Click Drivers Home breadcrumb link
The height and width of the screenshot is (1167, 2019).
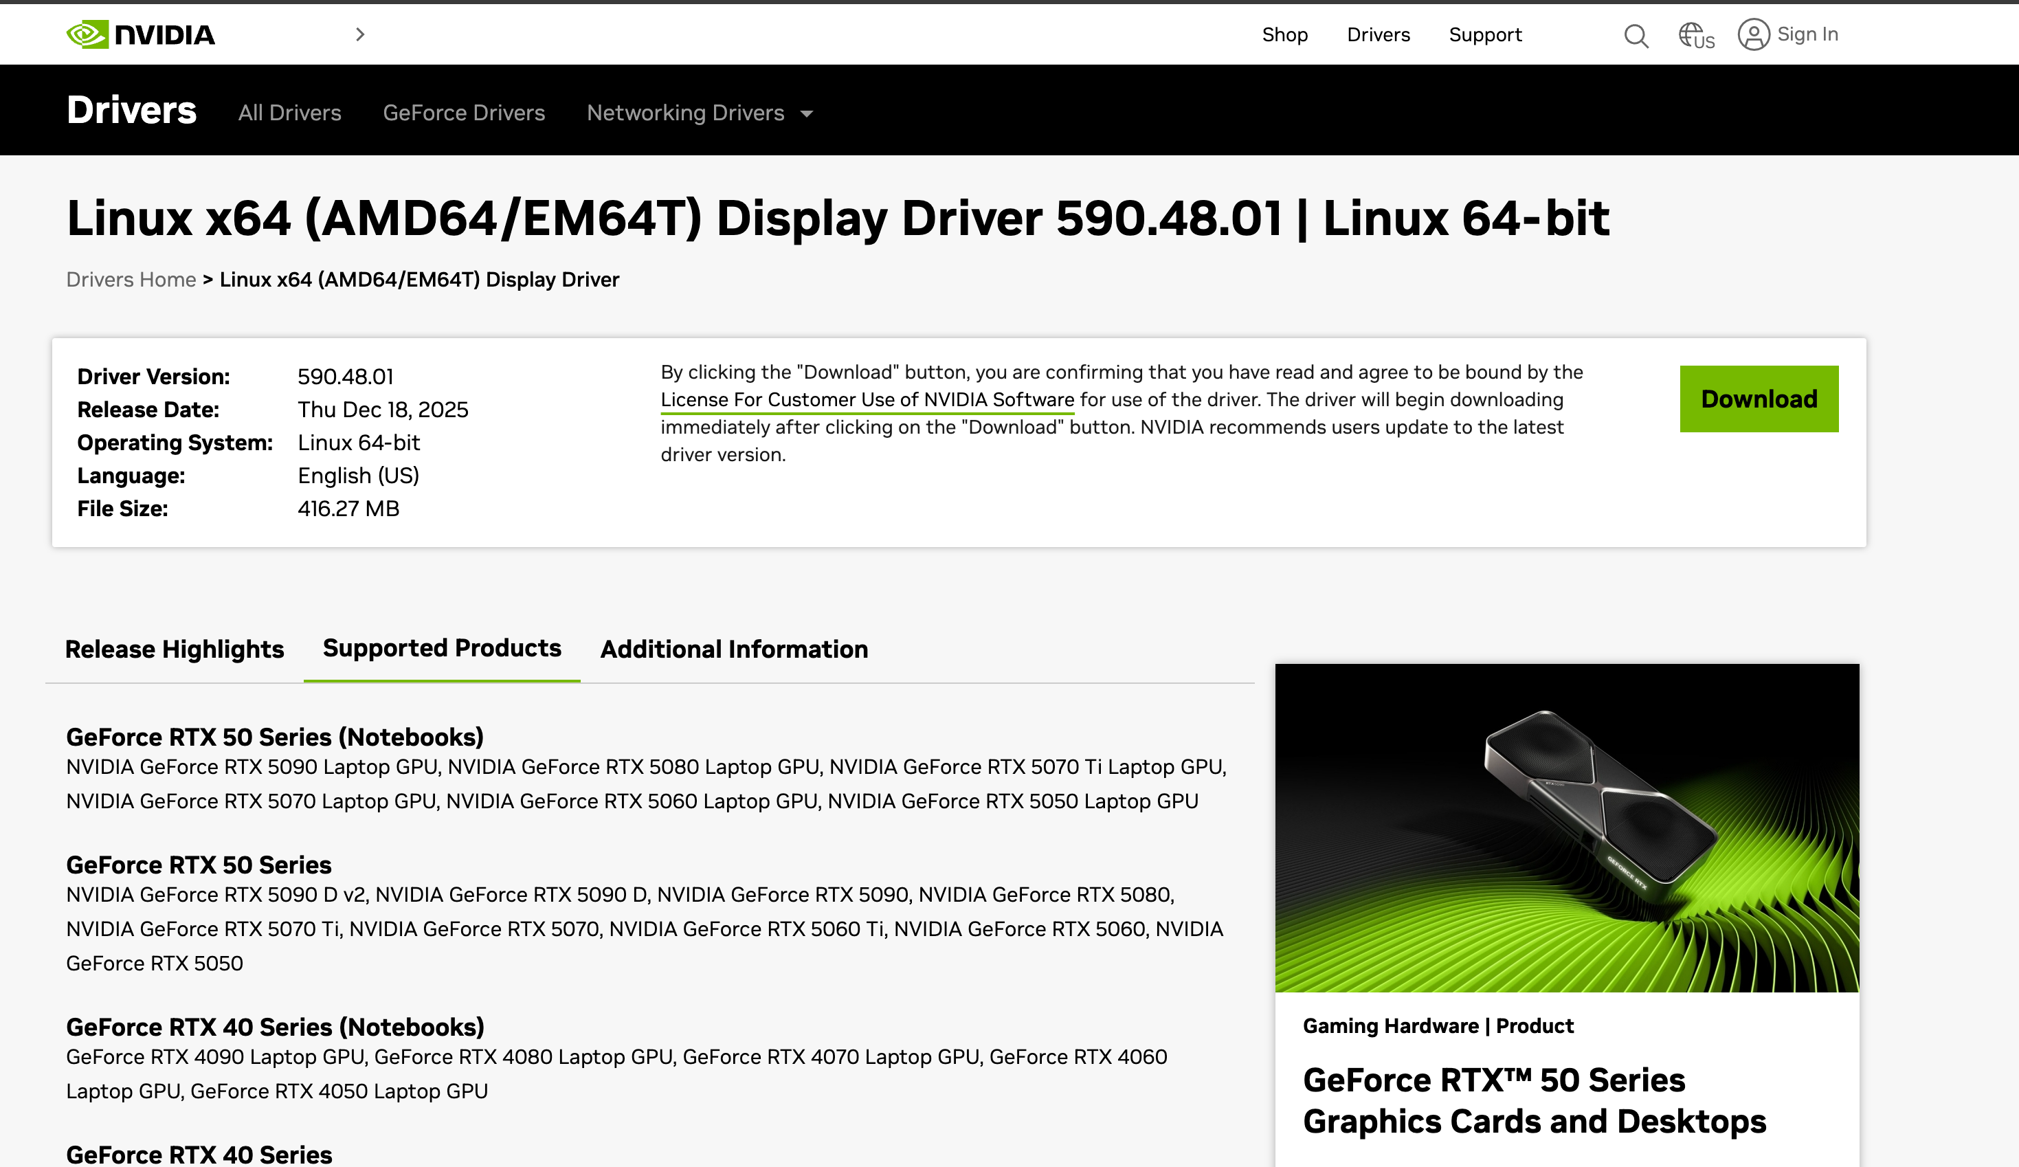tap(131, 280)
